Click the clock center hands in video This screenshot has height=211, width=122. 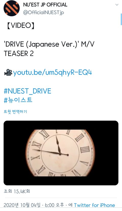click(60, 153)
